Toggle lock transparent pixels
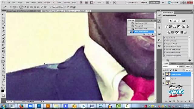 [168, 70]
